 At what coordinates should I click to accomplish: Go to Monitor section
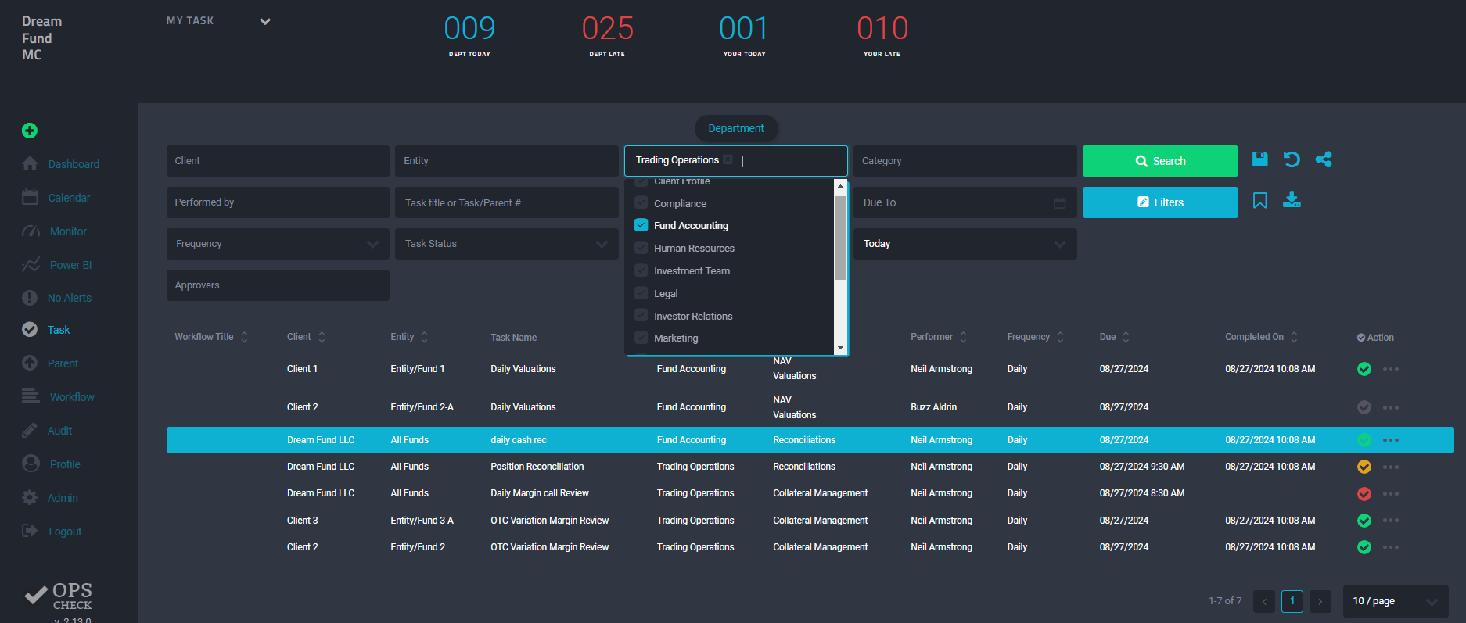55,231
